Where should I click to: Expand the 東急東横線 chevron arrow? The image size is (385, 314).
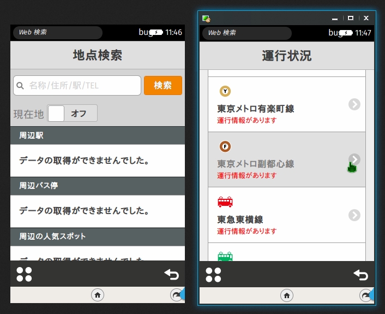point(354,215)
